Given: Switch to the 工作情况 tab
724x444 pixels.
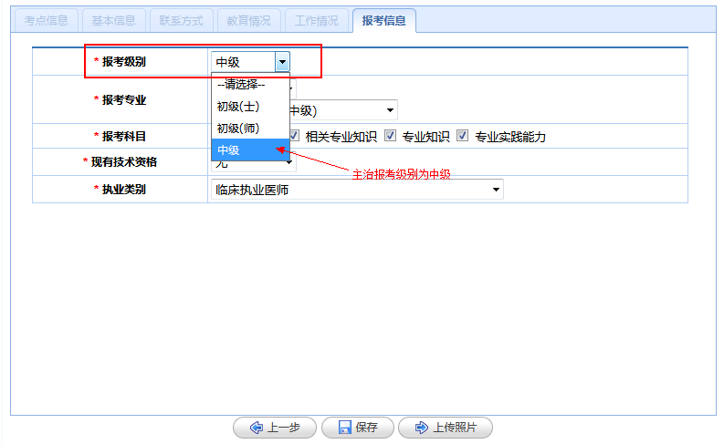Looking at the screenshot, I should click(x=316, y=20).
